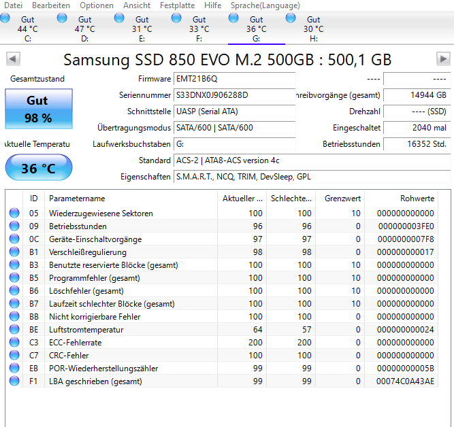Click the 14944 GB total writes value
The height and width of the screenshot is (427, 454).
(417, 95)
